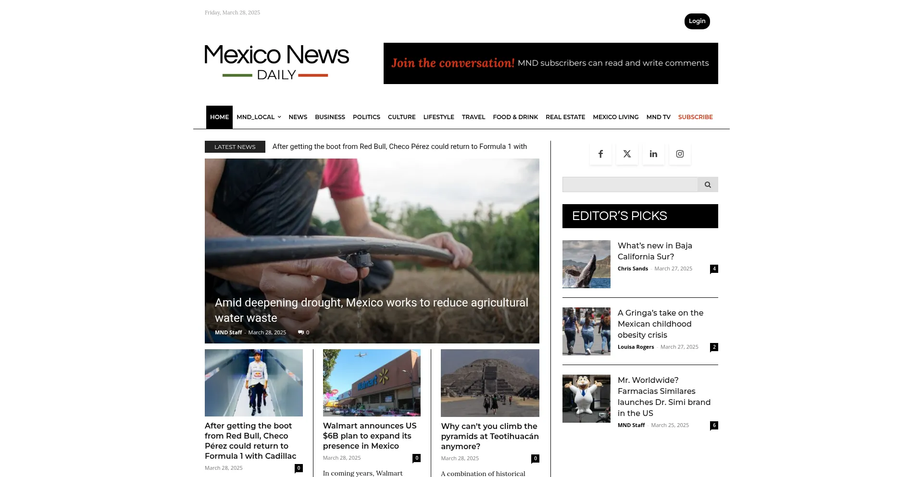Open the Instagram social icon

point(680,154)
